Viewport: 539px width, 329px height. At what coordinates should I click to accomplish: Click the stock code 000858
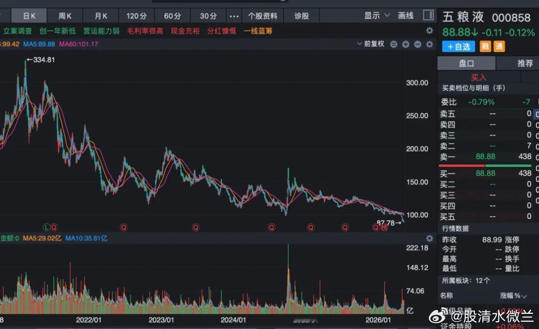[511, 18]
